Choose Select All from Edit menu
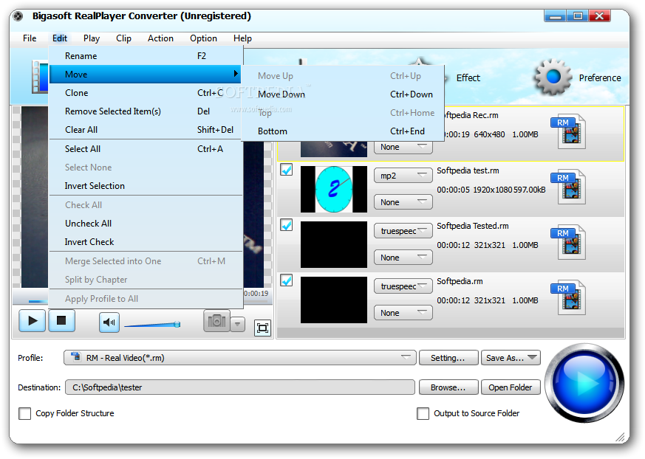This screenshot has height=459, width=645. [x=146, y=149]
